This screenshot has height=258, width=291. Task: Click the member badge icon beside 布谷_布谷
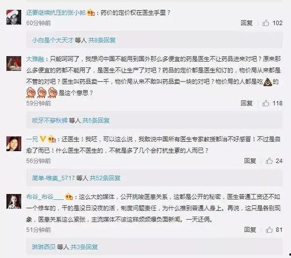[69, 197]
